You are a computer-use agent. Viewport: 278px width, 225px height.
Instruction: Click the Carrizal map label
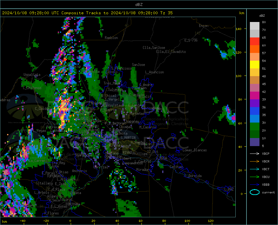pos(101,167)
